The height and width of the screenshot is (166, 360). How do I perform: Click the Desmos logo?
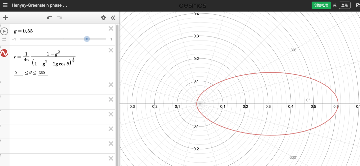[193, 5]
